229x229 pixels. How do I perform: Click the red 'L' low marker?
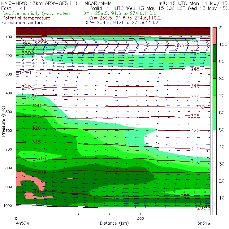tap(201, 203)
